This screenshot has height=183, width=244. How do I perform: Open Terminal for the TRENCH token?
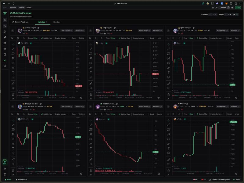tap(80, 106)
